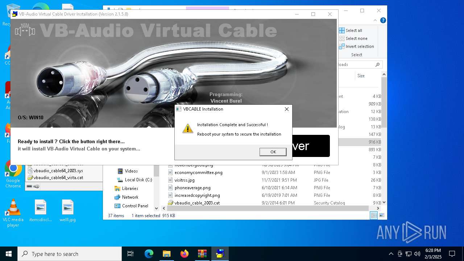Select Videos in Explorer navigation pane
This screenshot has height=261, width=464.
coord(128,171)
